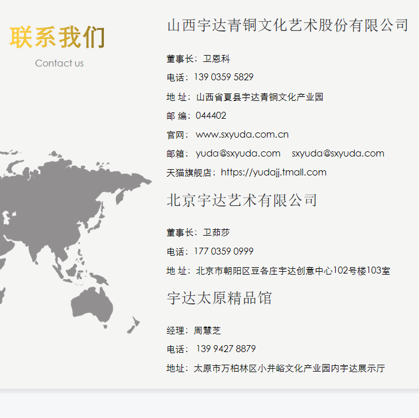419x418 pixels.
Task: Select the 北京宇达艺术有限公司 company heading
Action: pos(242,200)
